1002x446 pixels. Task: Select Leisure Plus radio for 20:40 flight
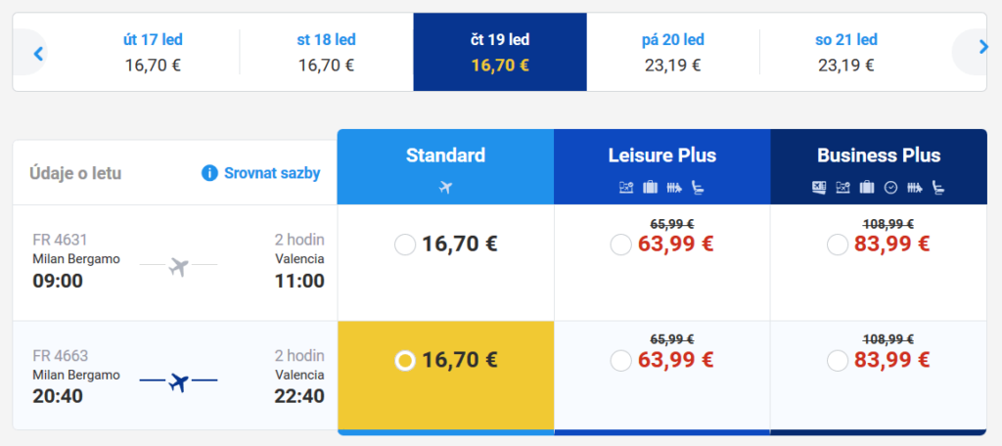click(620, 361)
